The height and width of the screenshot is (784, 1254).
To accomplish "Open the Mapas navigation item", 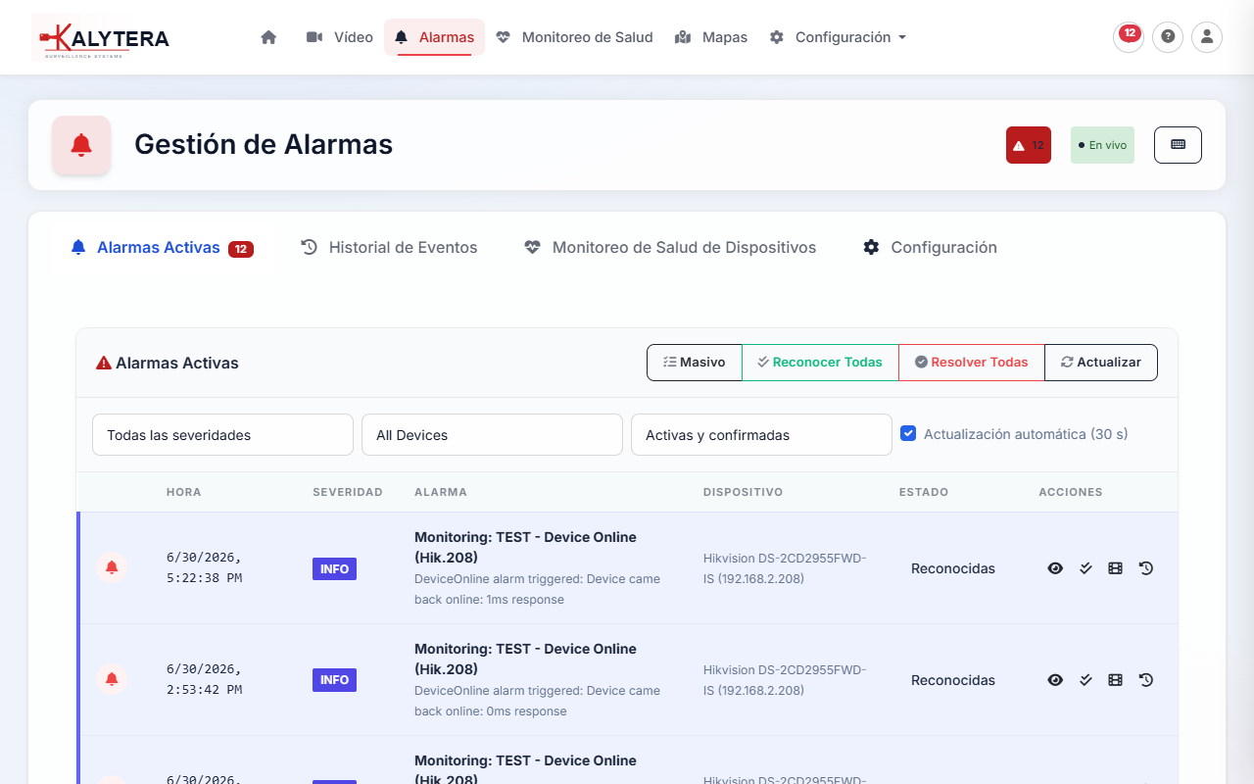I will click(711, 37).
